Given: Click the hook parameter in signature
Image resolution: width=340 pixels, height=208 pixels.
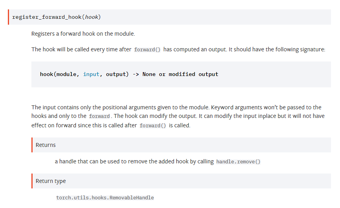Looking at the screenshot, I should tap(91, 17).
